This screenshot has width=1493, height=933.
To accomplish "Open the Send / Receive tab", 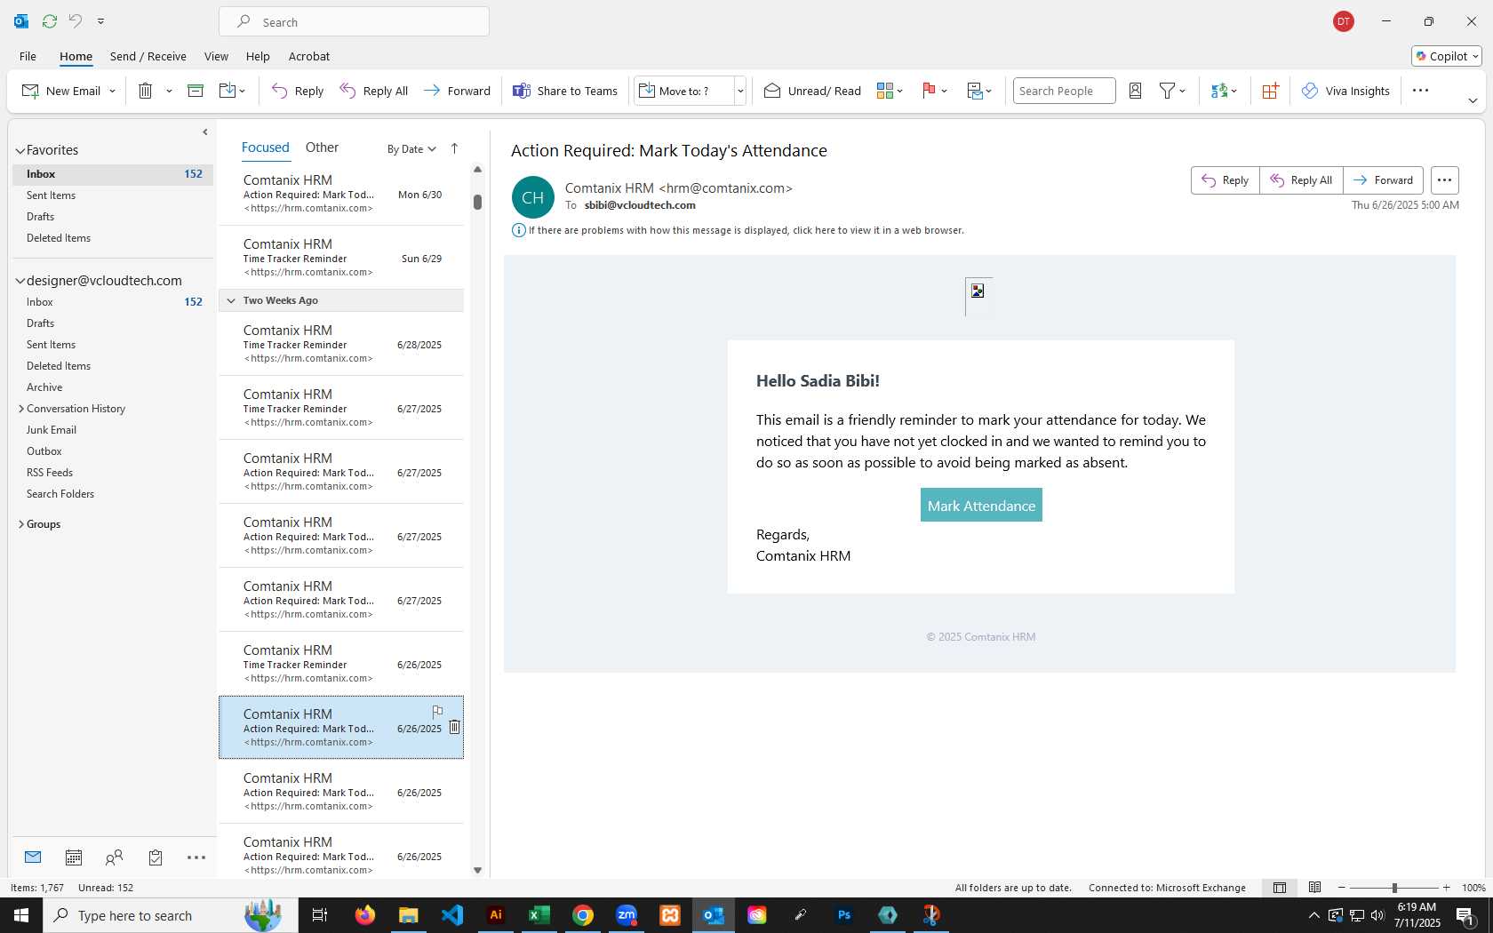I will point(148,56).
